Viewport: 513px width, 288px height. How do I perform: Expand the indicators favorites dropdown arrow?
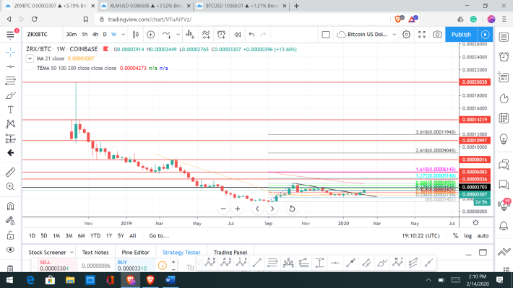click(x=178, y=35)
